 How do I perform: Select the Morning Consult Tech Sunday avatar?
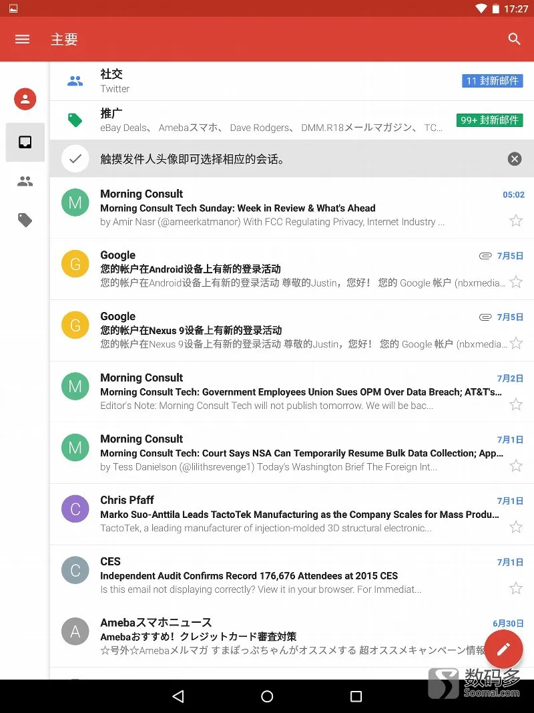coord(75,202)
